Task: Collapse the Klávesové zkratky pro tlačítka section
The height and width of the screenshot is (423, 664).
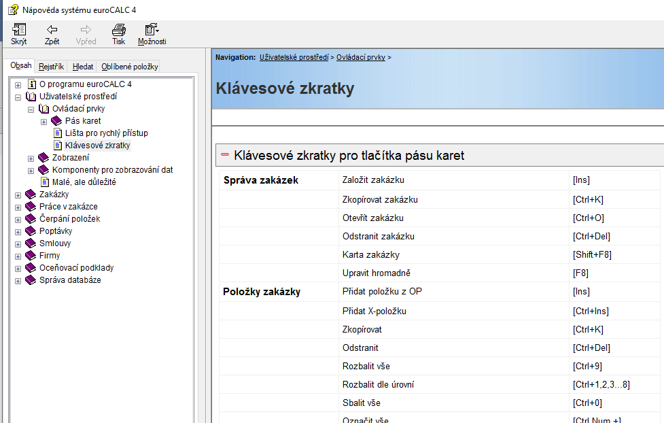Action: [x=225, y=154]
